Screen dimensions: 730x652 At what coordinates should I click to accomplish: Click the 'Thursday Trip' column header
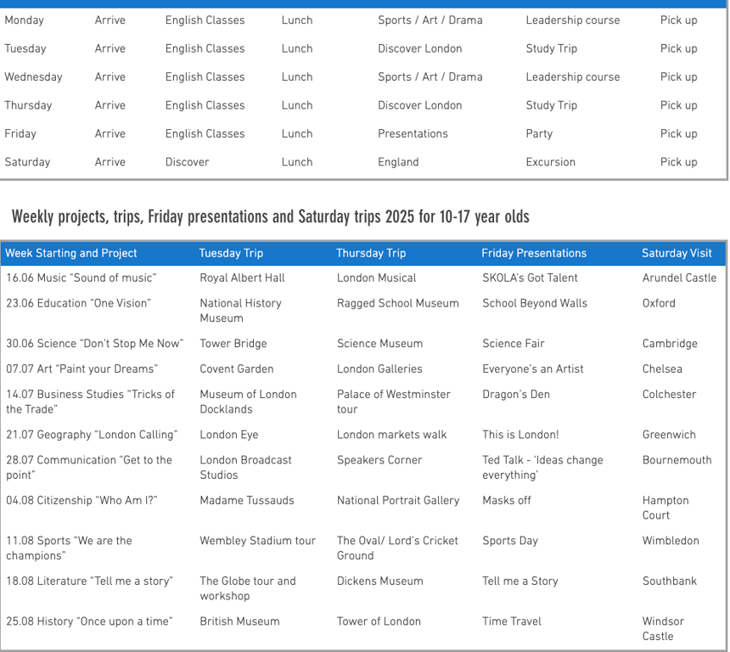371,253
